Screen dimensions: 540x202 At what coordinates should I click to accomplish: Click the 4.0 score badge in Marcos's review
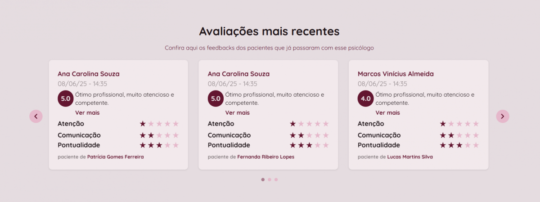point(365,99)
